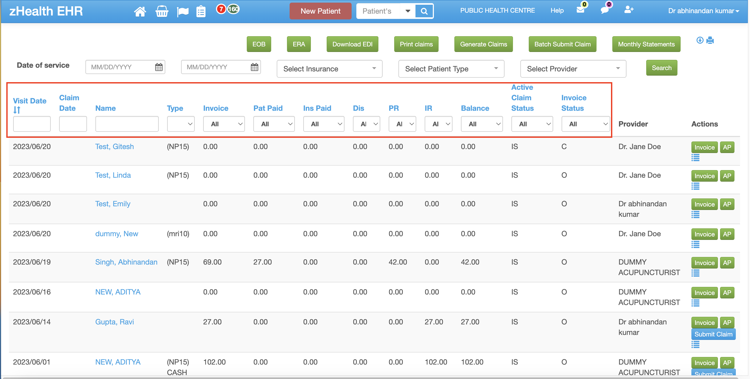Open patient link Singh, Abhinandan
750x379 pixels.
(x=126, y=262)
